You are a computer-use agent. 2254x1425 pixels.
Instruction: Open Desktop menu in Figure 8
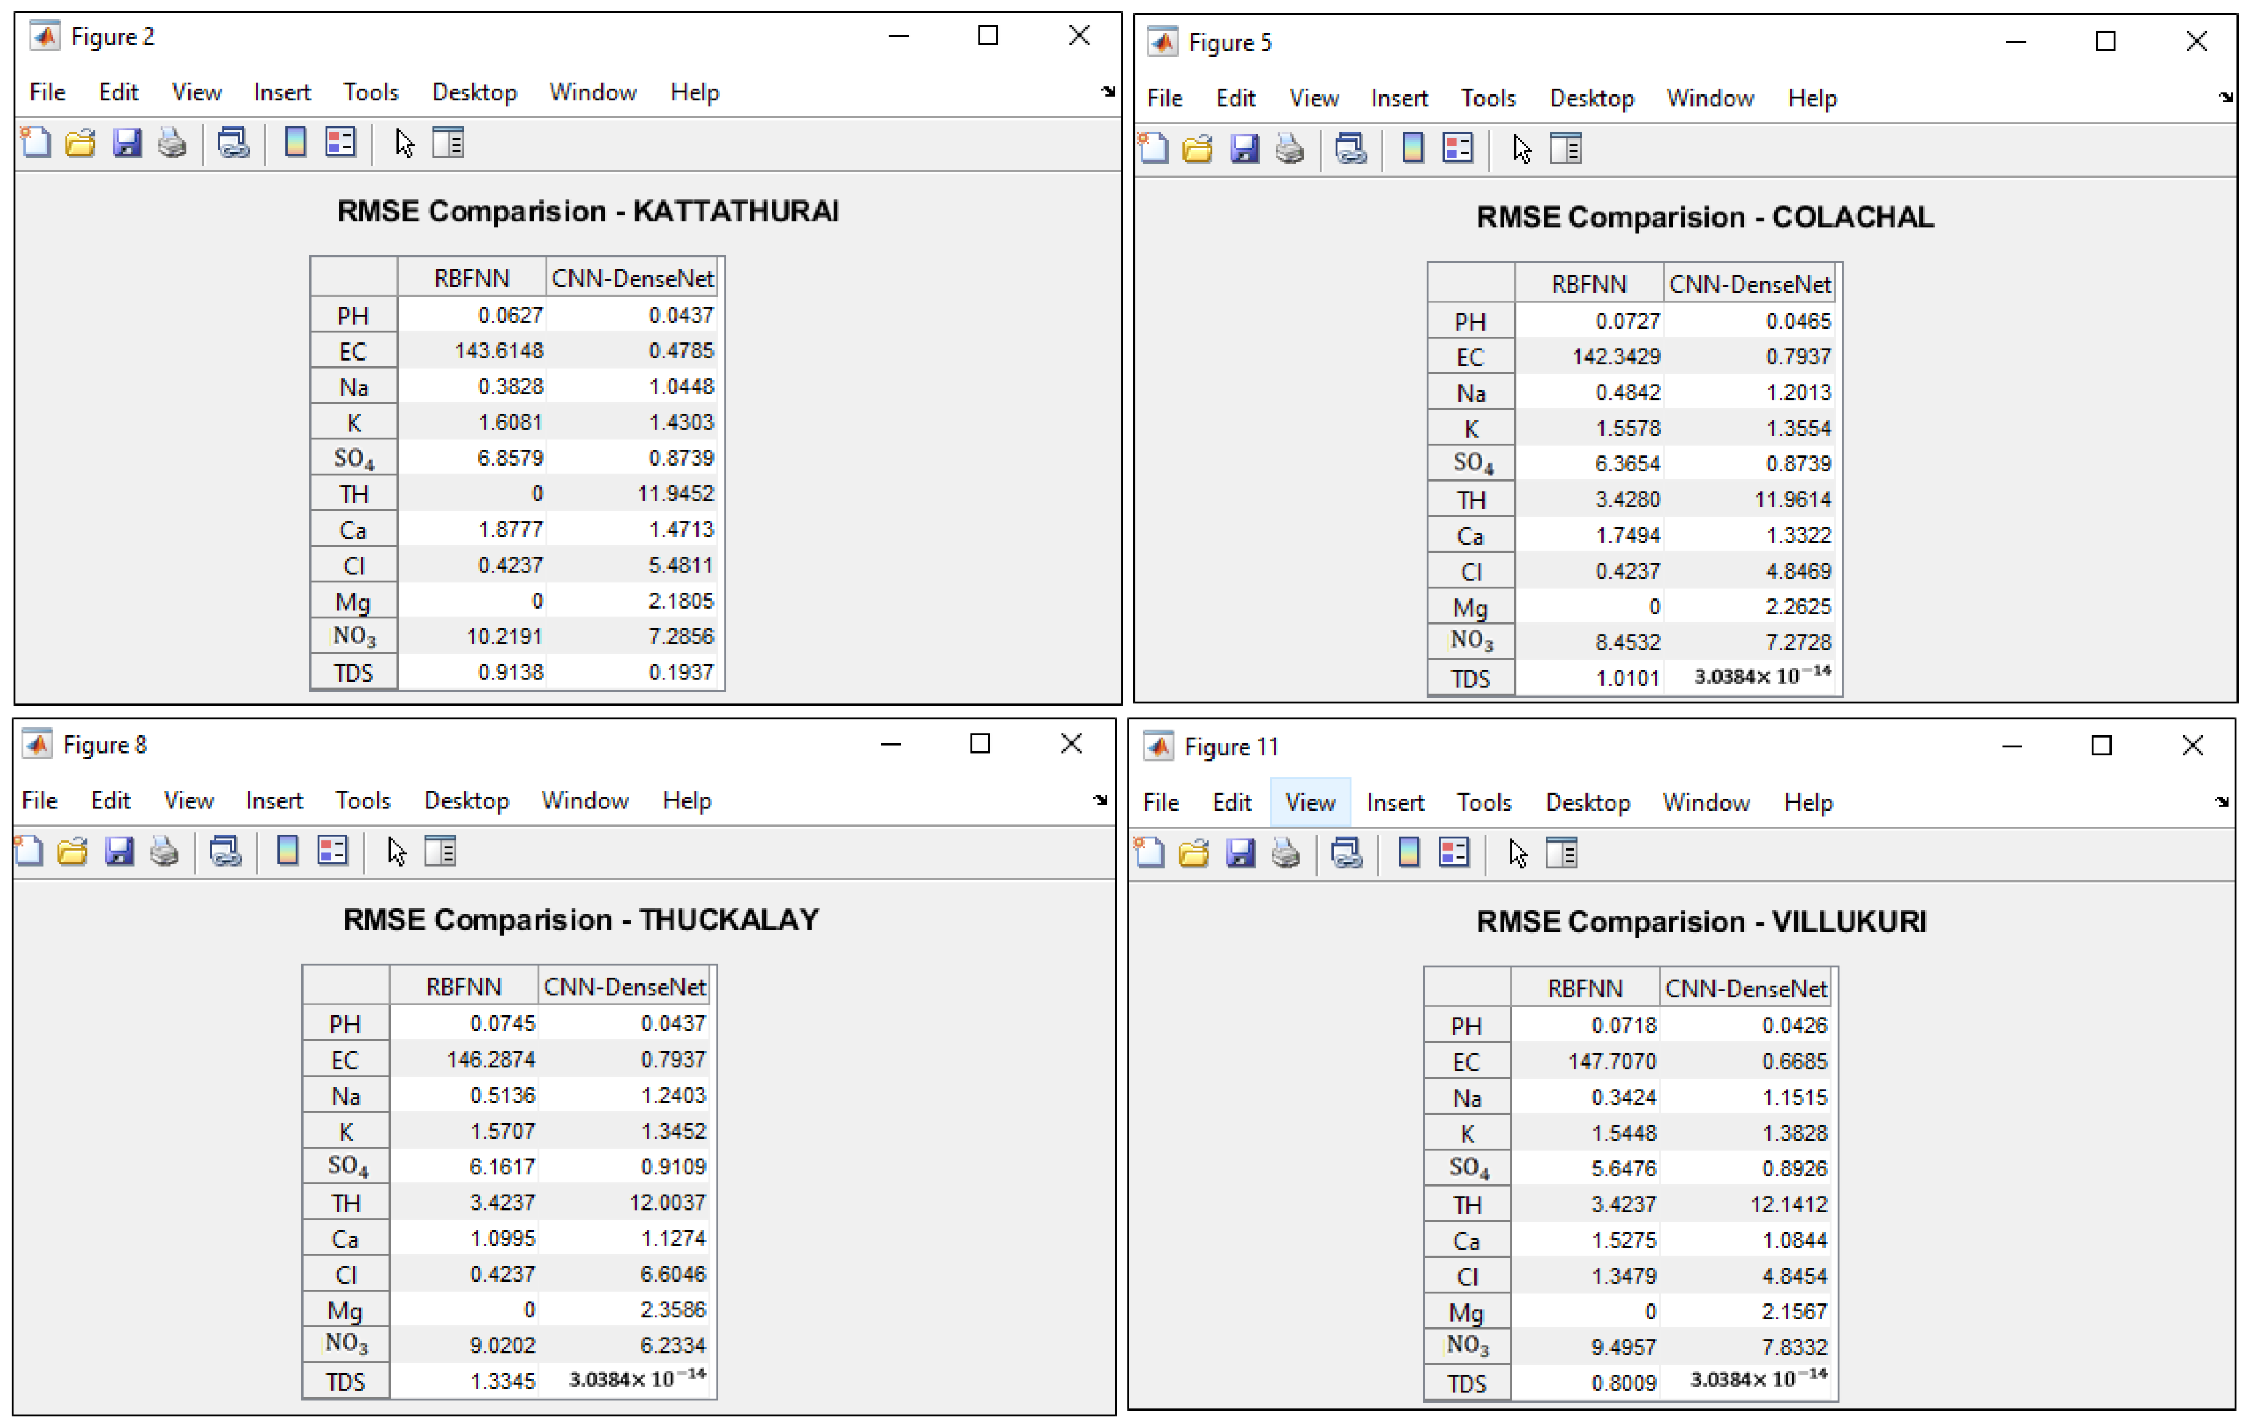(466, 801)
